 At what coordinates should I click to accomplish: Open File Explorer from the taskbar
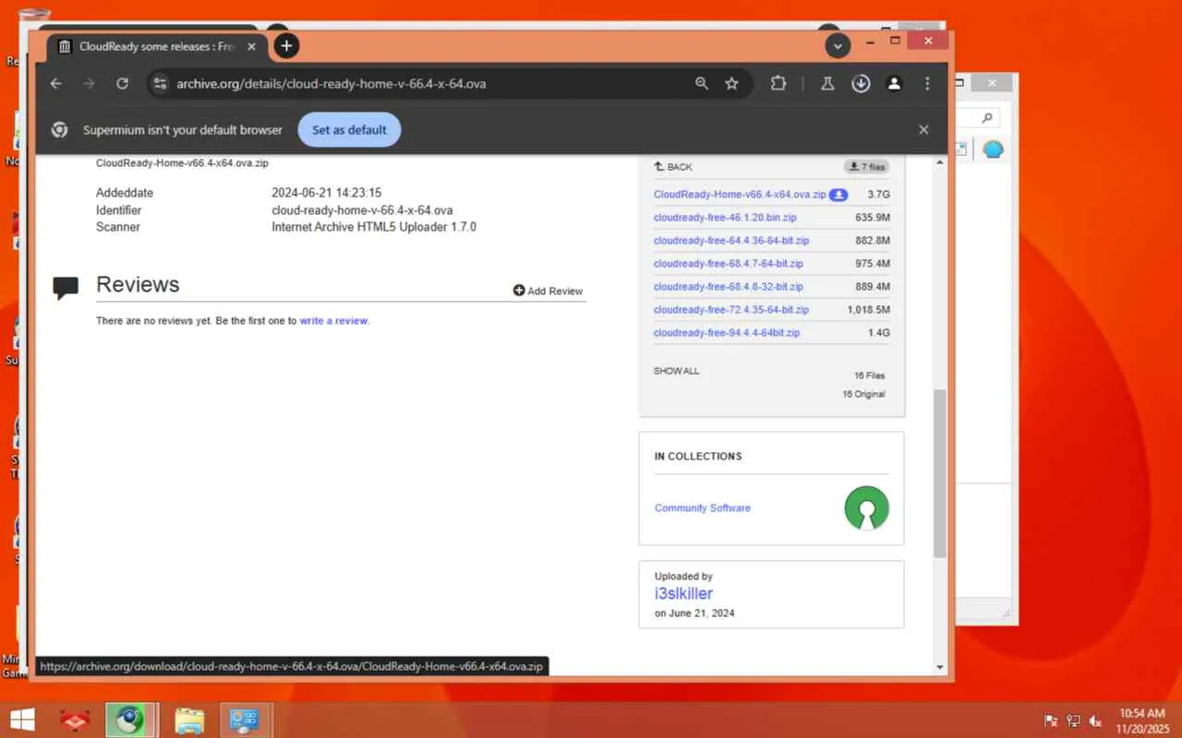click(189, 720)
